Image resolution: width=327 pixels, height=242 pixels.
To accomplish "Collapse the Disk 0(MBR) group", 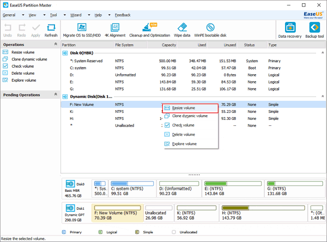I will point(323,53).
